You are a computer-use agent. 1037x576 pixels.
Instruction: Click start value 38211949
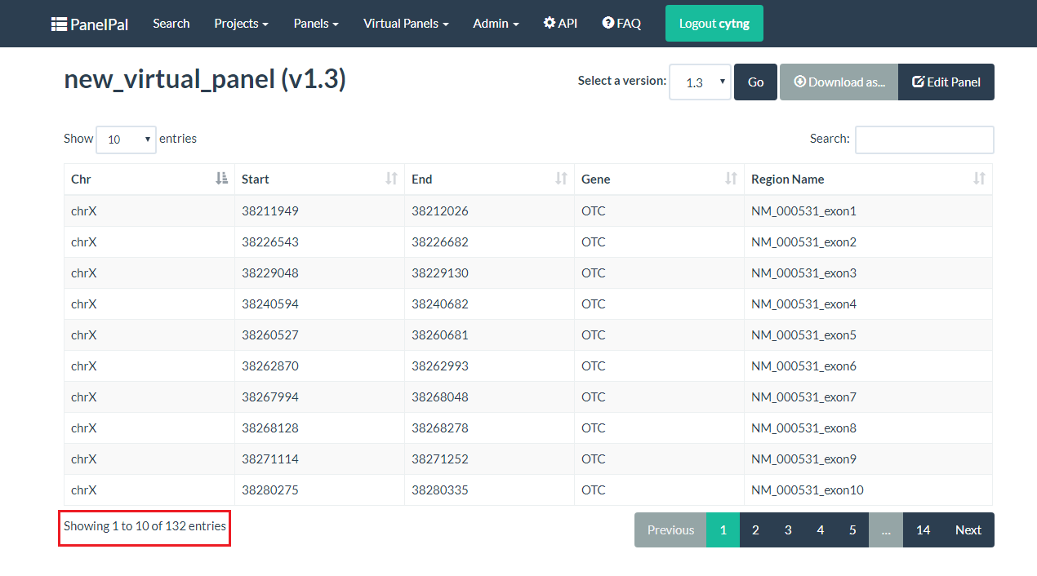click(270, 211)
